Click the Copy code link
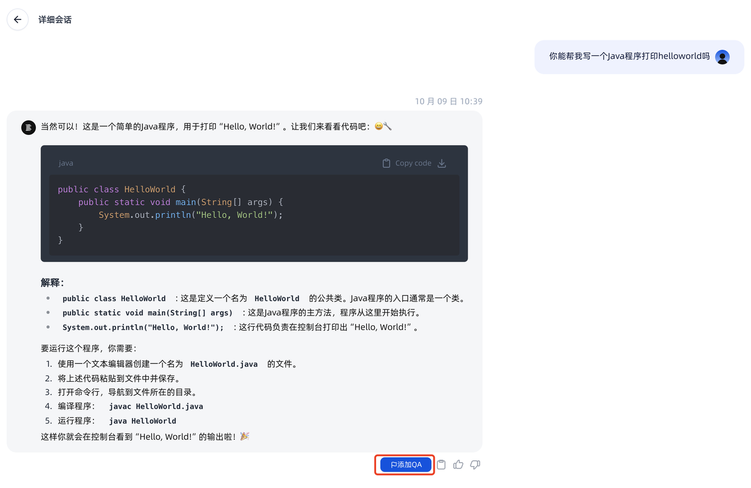Image resolution: width=751 pixels, height=488 pixels. (414, 162)
